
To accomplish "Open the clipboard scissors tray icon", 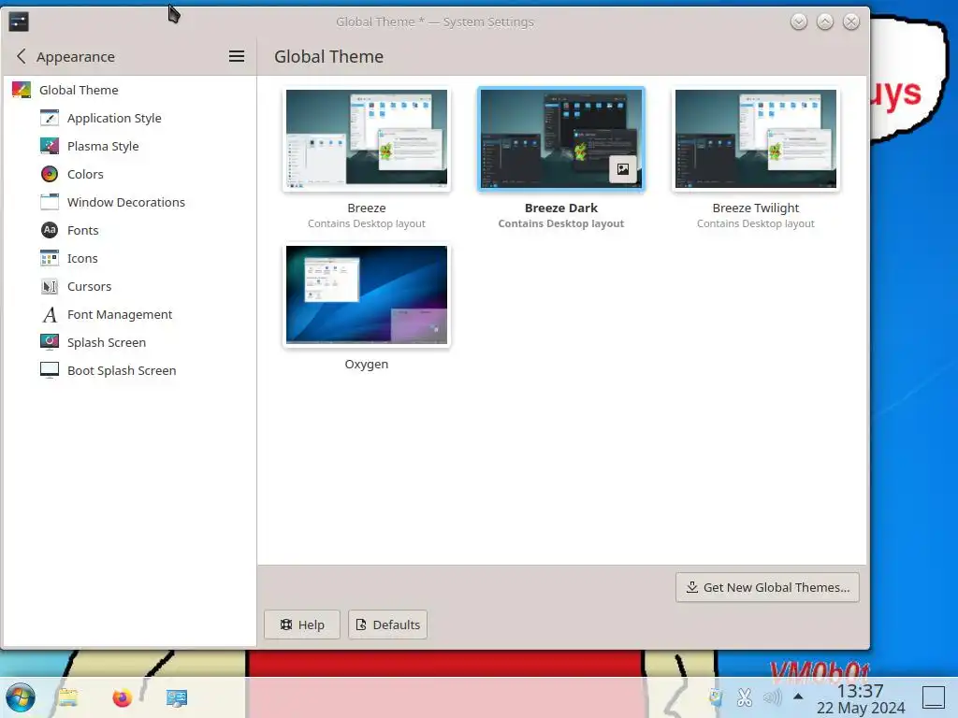I will (744, 697).
